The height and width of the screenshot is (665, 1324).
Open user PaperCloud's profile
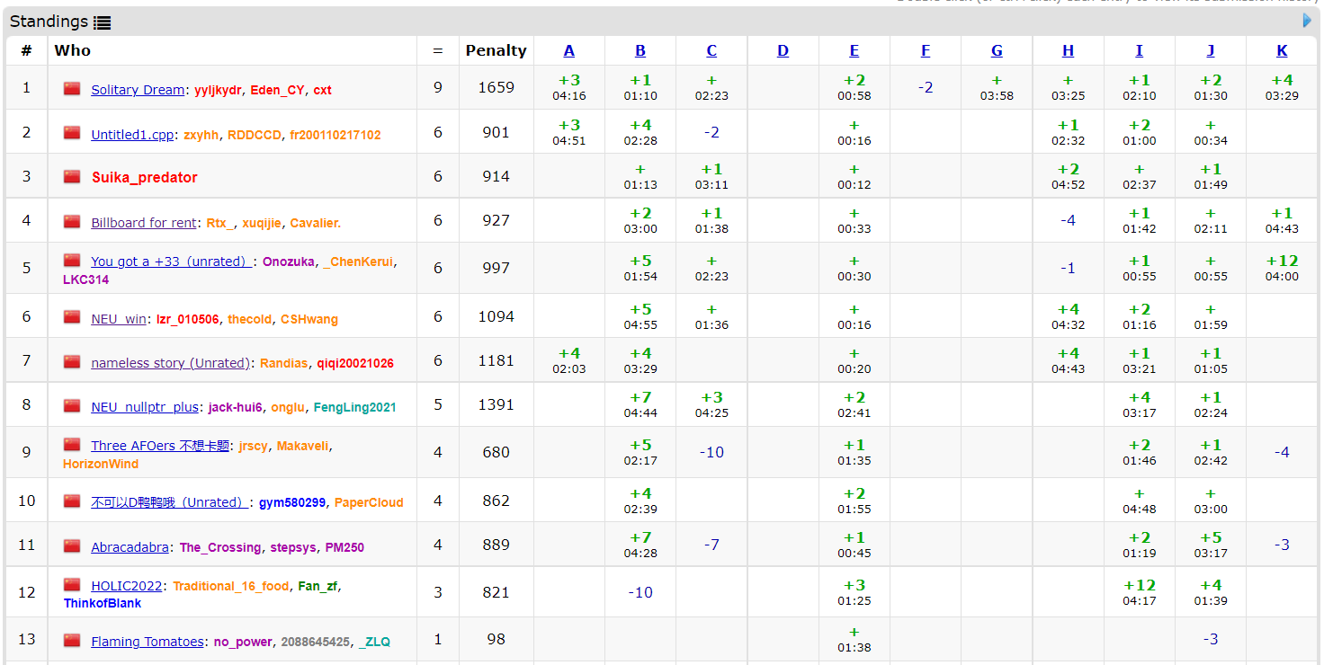coord(369,503)
